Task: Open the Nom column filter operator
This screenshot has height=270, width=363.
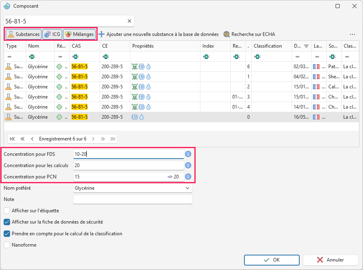Action: click(32, 57)
